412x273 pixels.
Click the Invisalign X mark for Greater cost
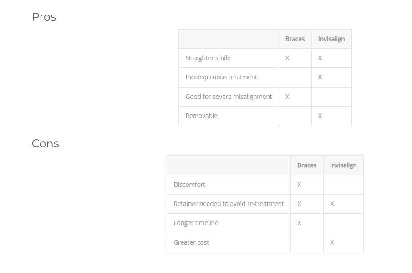[x=332, y=242]
